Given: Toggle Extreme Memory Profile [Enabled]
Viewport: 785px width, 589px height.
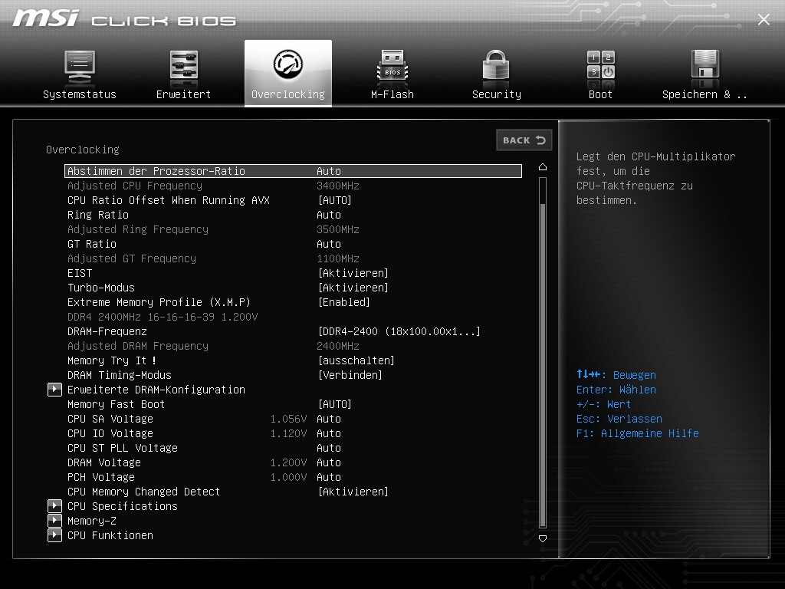Looking at the screenshot, I should [344, 302].
